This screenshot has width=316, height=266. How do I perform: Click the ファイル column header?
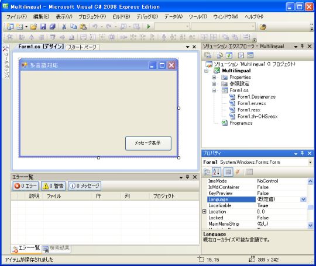tap(67, 196)
